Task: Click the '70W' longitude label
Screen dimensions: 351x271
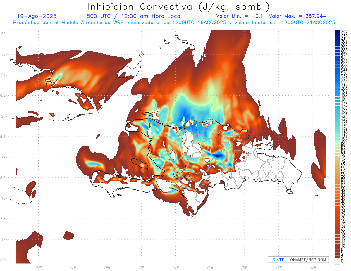Action: click(244, 267)
